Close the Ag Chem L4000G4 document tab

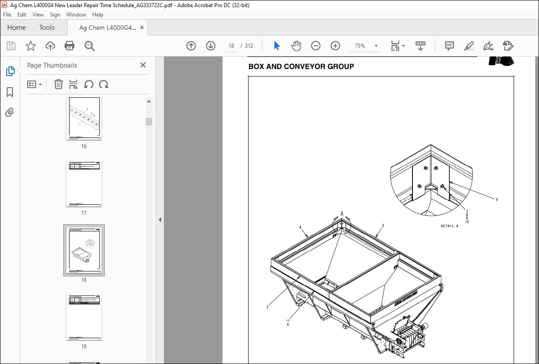[x=142, y=28]
